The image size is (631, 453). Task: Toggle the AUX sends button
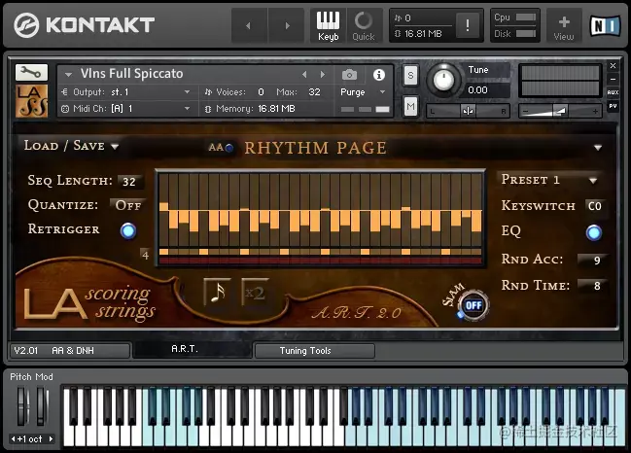(613, 92)
